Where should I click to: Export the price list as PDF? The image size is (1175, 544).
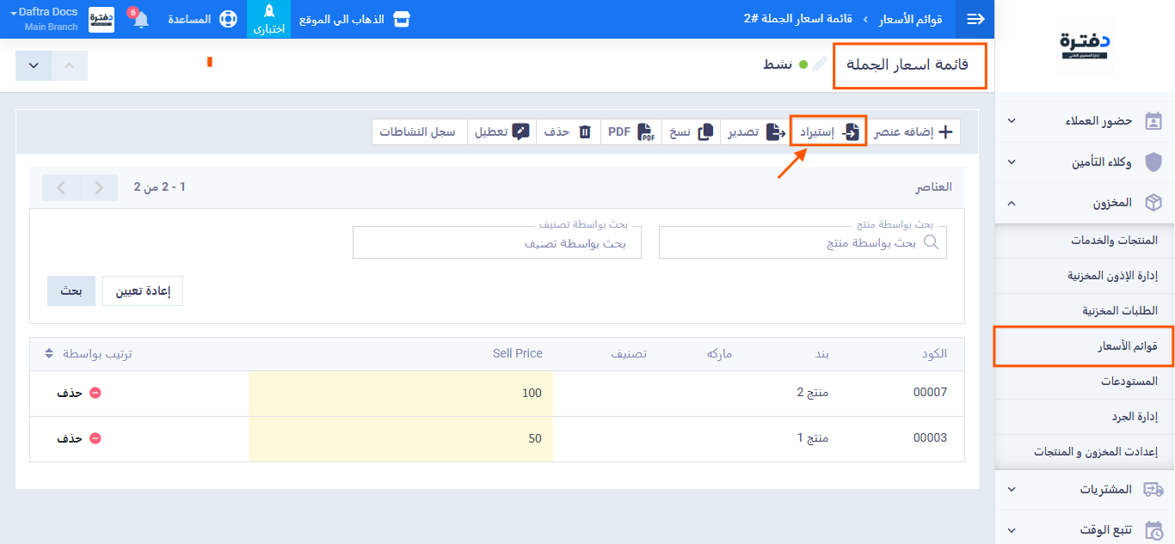[x=631, y=132]
